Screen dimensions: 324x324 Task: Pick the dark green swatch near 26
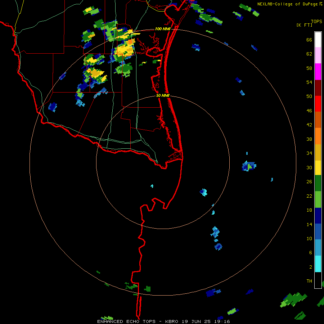(318, 183)
